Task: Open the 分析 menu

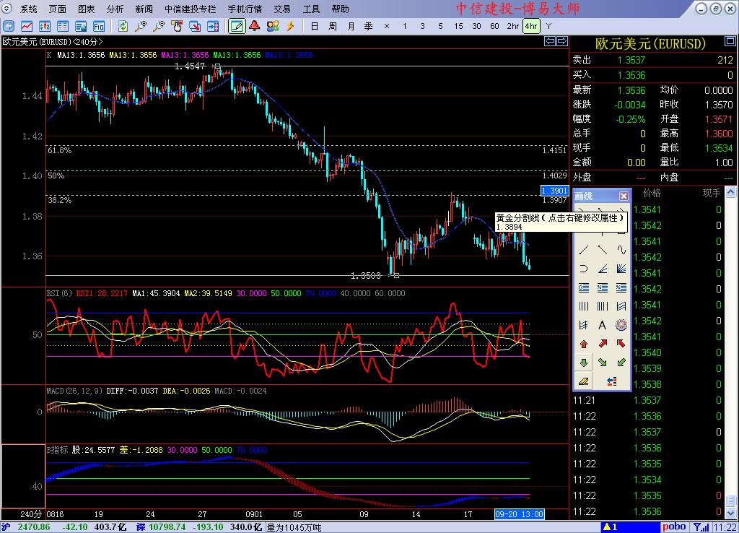Action: click(x=115, y=9)
